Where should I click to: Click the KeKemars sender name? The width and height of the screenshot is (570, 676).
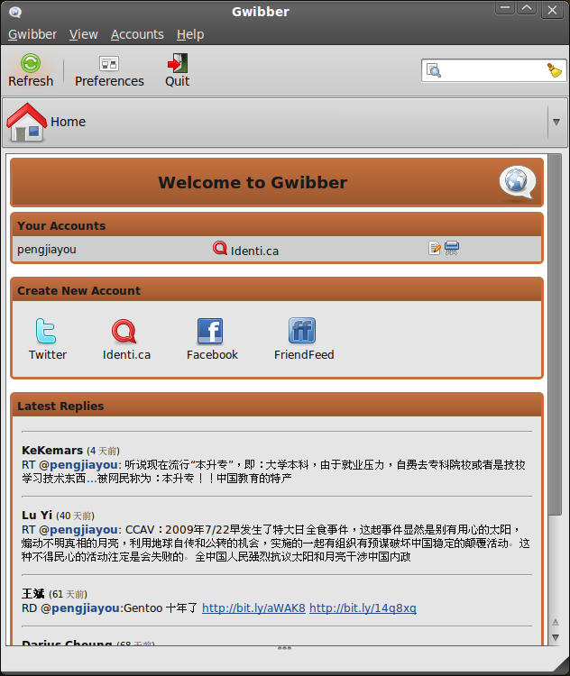(x=52, y=451)
